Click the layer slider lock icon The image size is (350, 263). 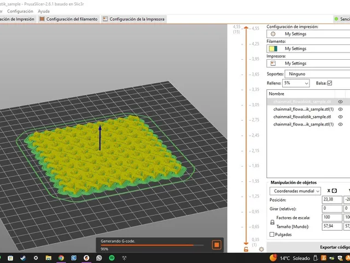(x=246, y=249)
